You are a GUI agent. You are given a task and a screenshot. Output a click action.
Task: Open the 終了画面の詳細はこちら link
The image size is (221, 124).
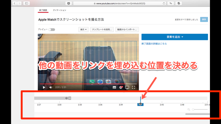click(154, 44)
